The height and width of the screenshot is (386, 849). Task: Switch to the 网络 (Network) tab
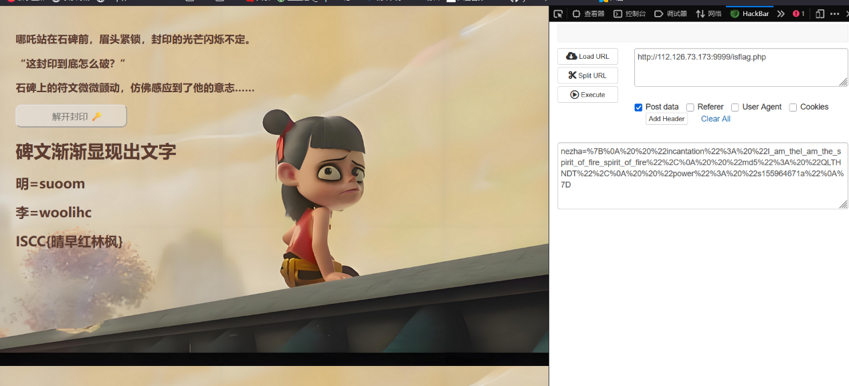pyautogui.click(x=709, y=13)
